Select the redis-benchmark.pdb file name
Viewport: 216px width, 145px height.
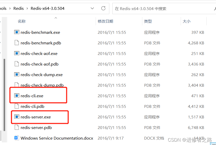click(41, 43)
